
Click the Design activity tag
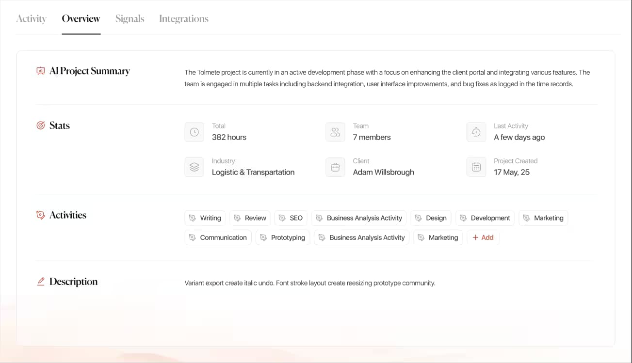pyautogui.click(x=431, y=218)
